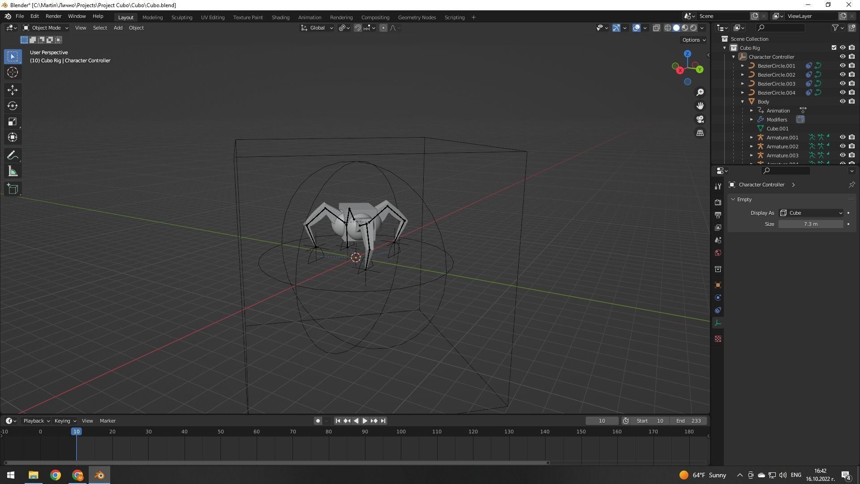860x484 pixels.
Task: Open the Object Mode dropdown
Action: pos(46,28)
